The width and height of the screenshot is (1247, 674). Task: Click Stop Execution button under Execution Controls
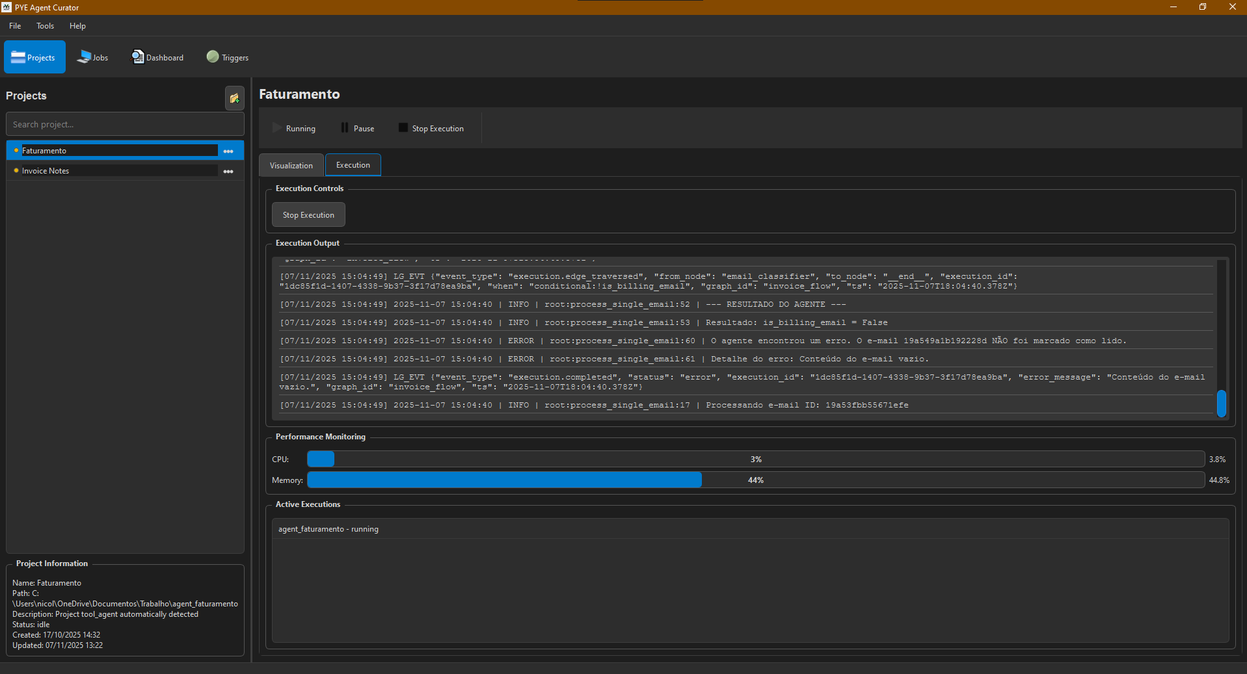[x=308, y=215]
